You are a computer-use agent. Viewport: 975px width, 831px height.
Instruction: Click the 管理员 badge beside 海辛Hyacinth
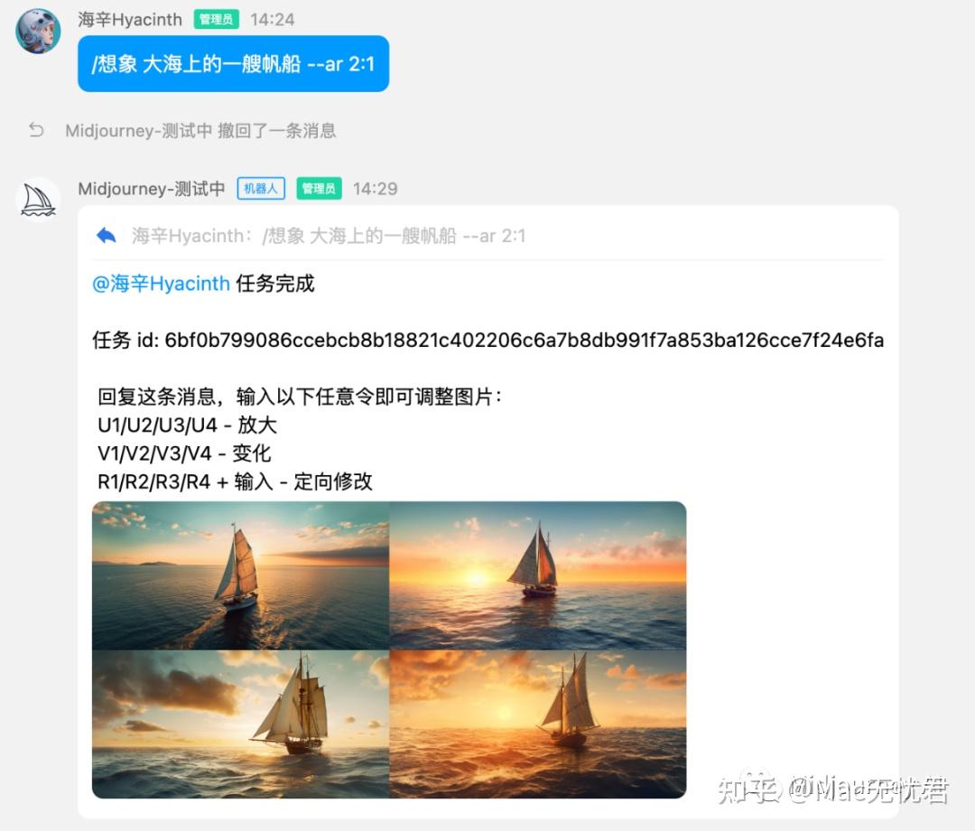(216, 19)
